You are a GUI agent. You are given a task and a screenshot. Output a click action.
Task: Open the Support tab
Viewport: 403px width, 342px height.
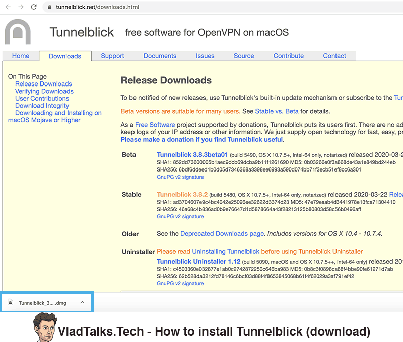112,56
